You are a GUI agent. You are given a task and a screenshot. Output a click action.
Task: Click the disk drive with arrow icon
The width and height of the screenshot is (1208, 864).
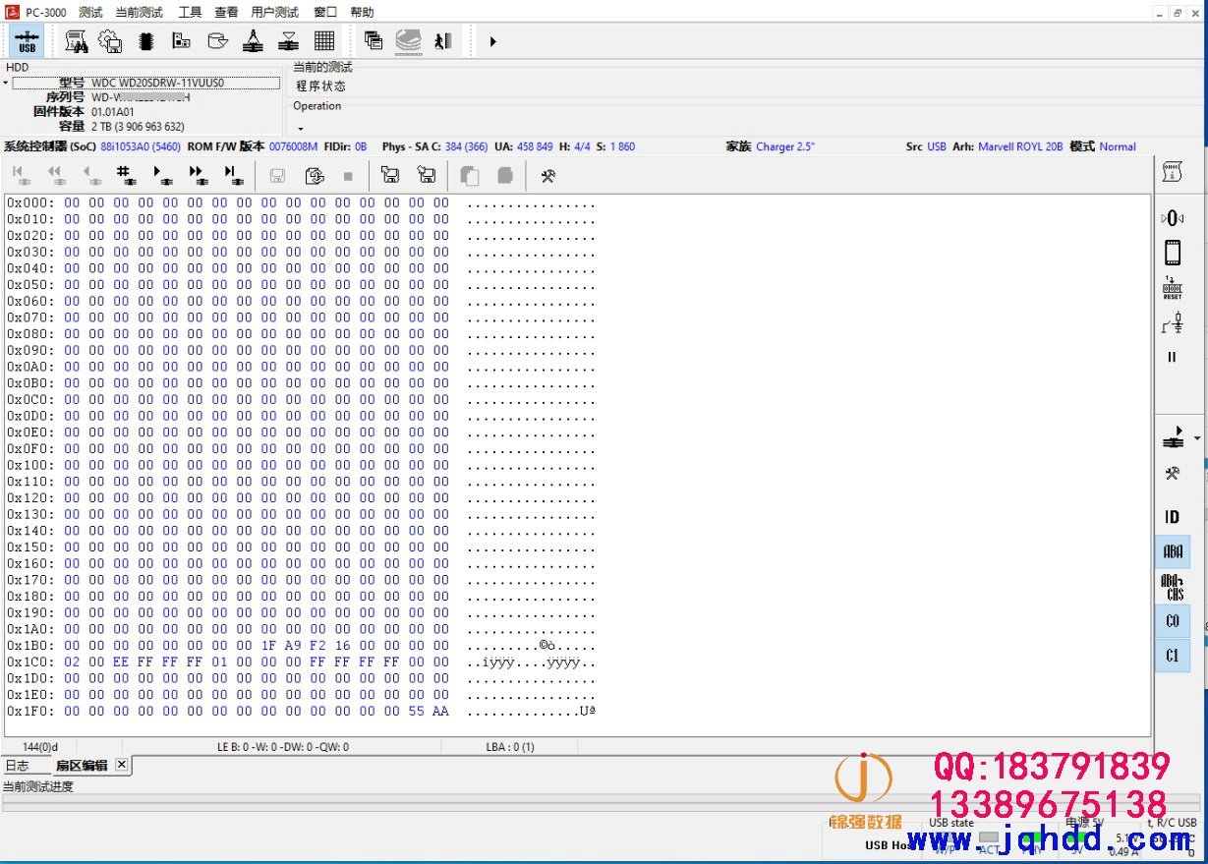217,41
